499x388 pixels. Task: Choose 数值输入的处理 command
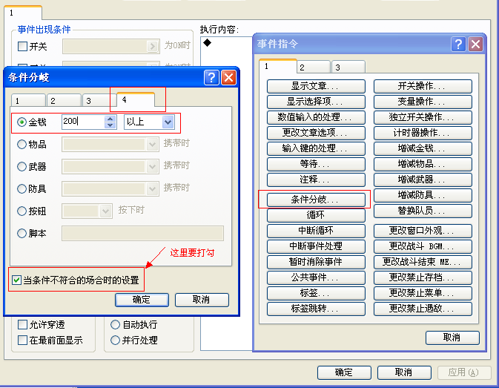(x=316, y=117)
